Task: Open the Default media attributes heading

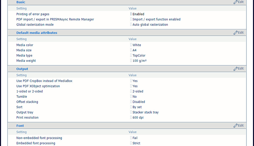Action: point(37,33)
